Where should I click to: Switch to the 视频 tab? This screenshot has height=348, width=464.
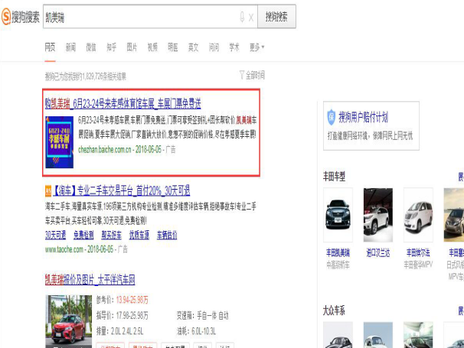point(152,47)
